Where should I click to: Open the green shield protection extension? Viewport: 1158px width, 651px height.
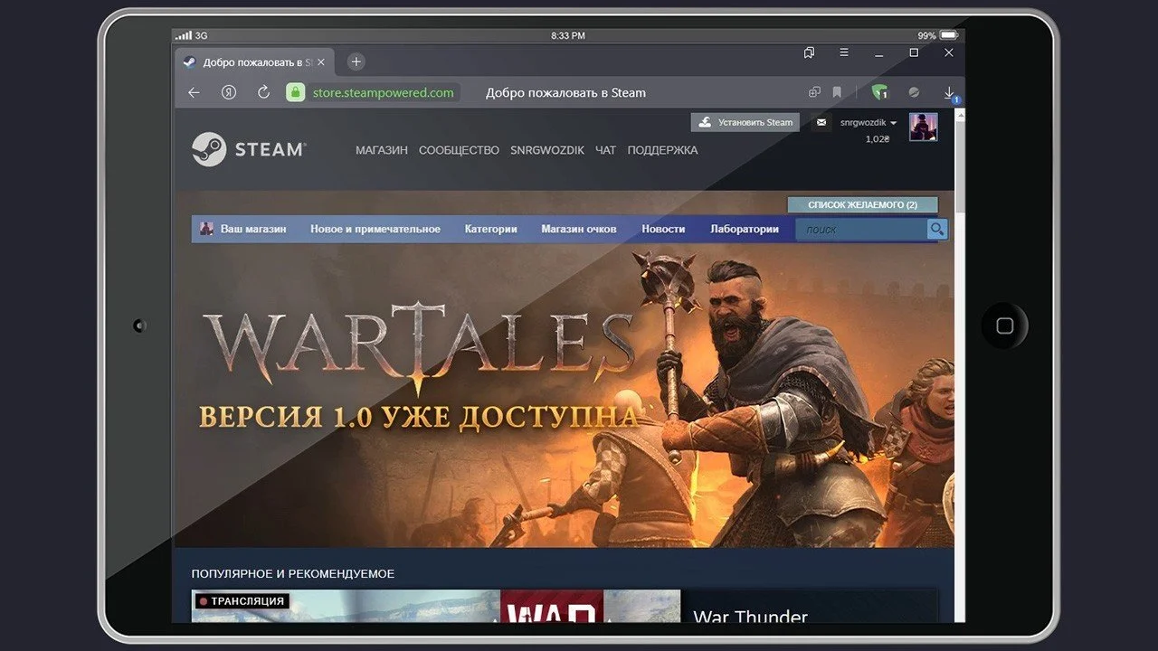point(878,92)
